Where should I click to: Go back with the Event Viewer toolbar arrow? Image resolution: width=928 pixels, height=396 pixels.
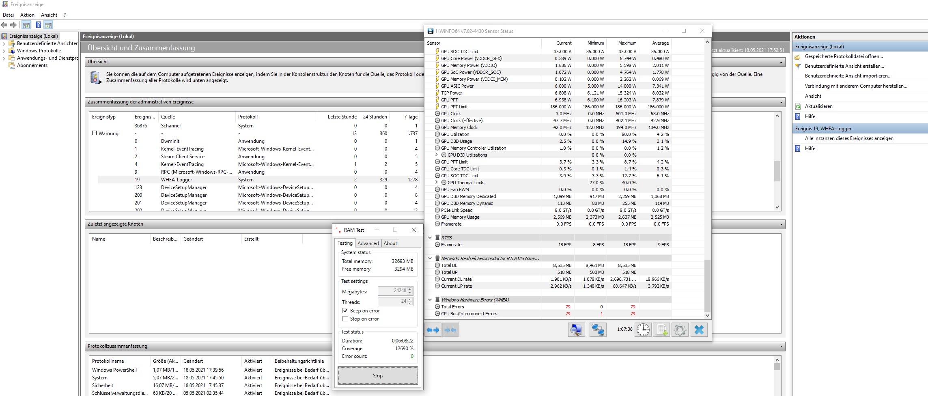pos(4,25)
